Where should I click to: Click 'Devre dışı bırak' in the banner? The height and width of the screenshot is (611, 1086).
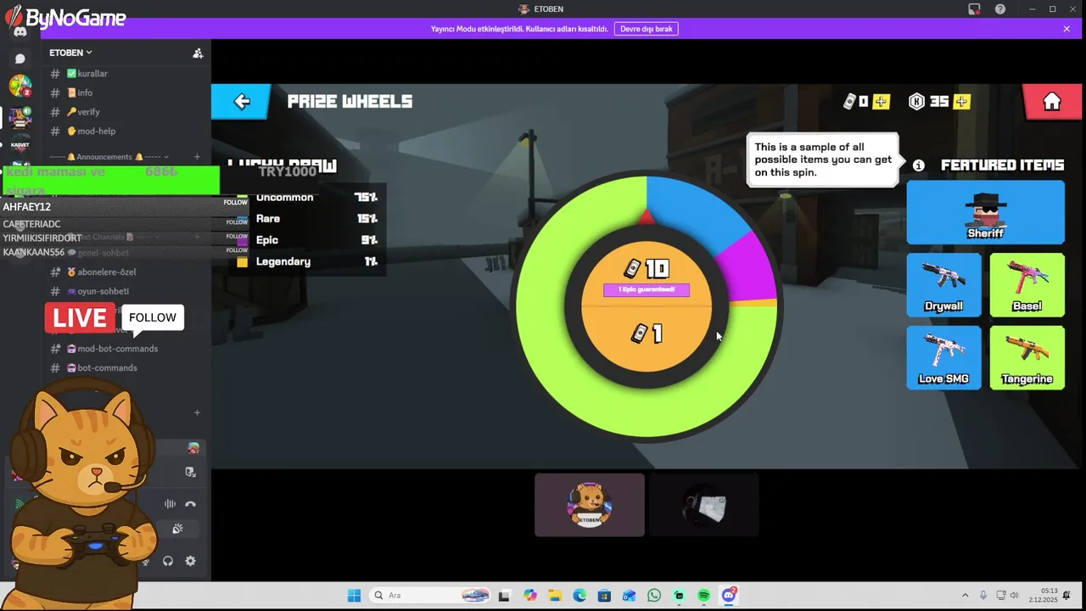click(647, 29)
